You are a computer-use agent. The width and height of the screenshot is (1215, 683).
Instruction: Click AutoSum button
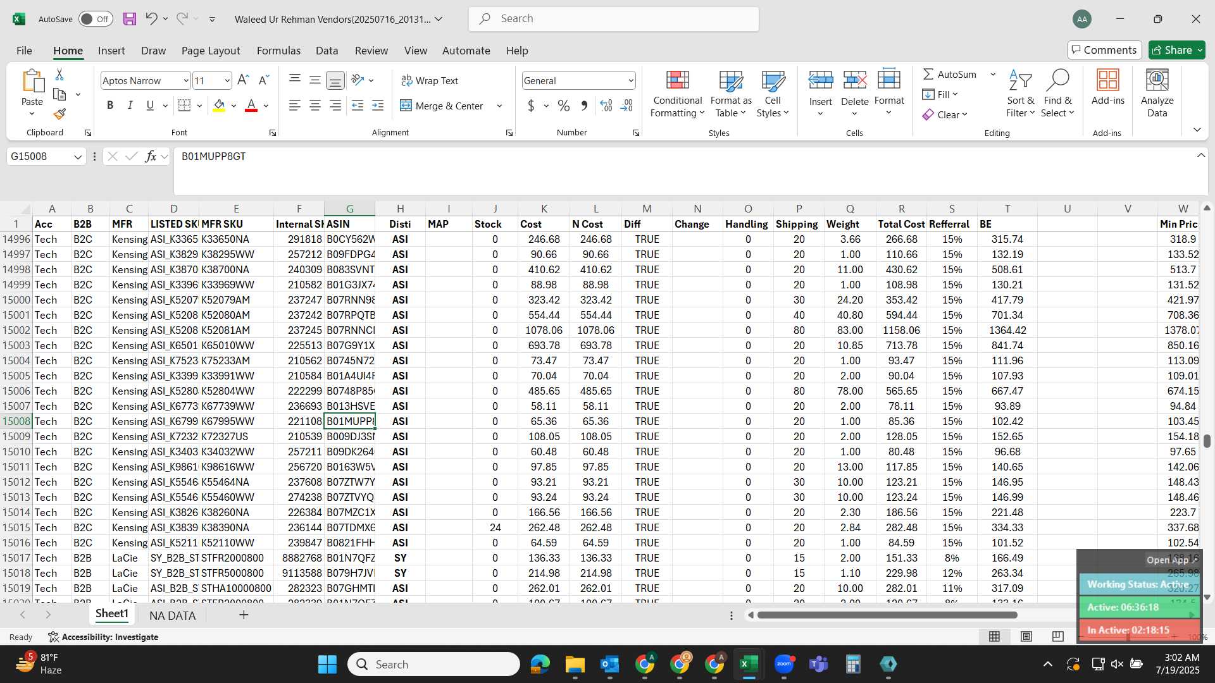949,74
